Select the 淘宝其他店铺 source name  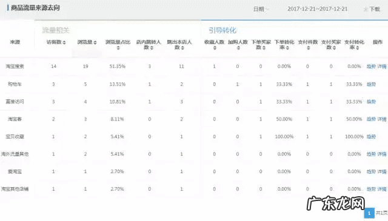tap(15, 189)
